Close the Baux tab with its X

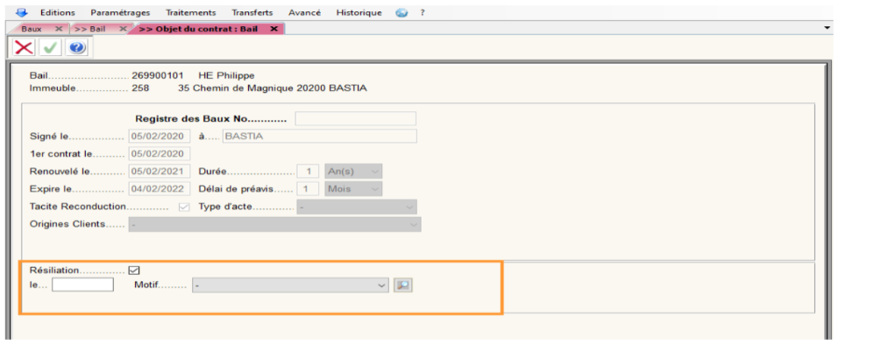click(x=59, y=29)
